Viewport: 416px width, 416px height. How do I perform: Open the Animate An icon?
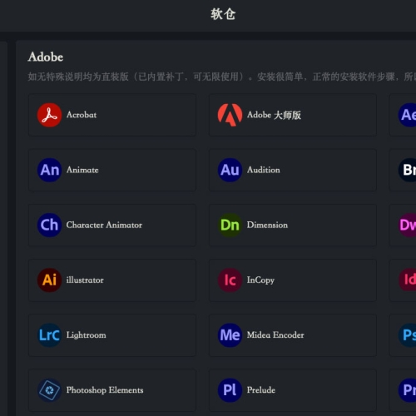49,170
